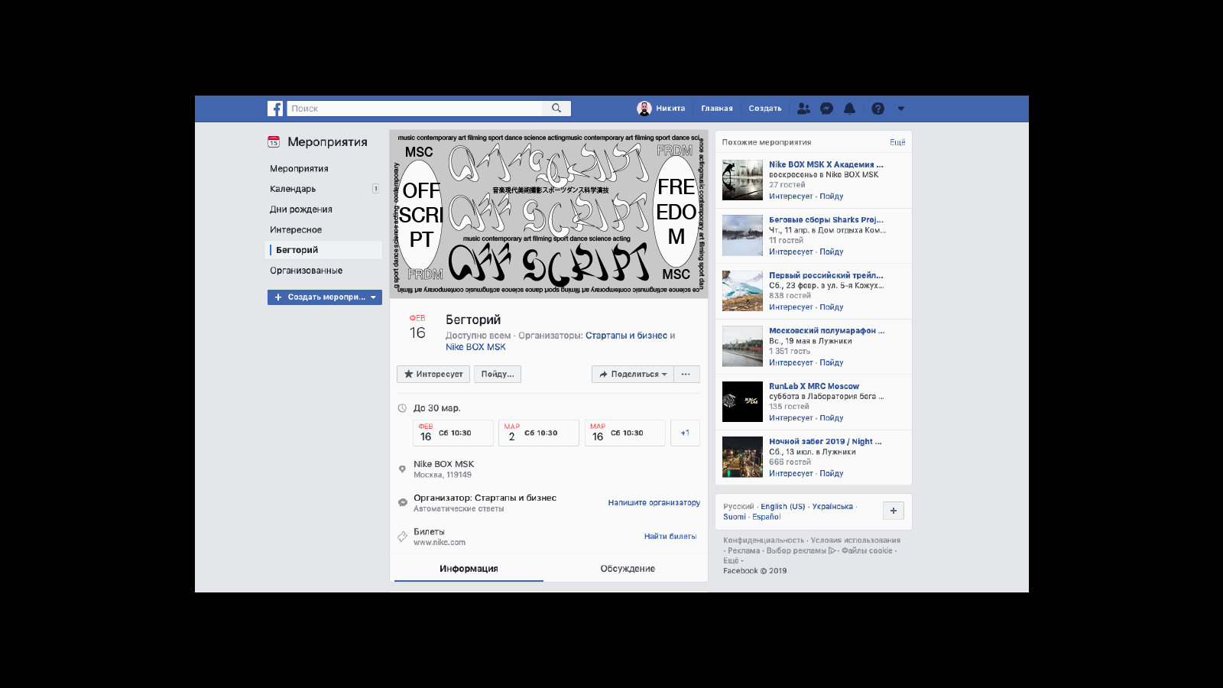This screenshot has width=1223, height=688.
Task: Open Никита's profile avatar
Action: click(x=644, y=109)
